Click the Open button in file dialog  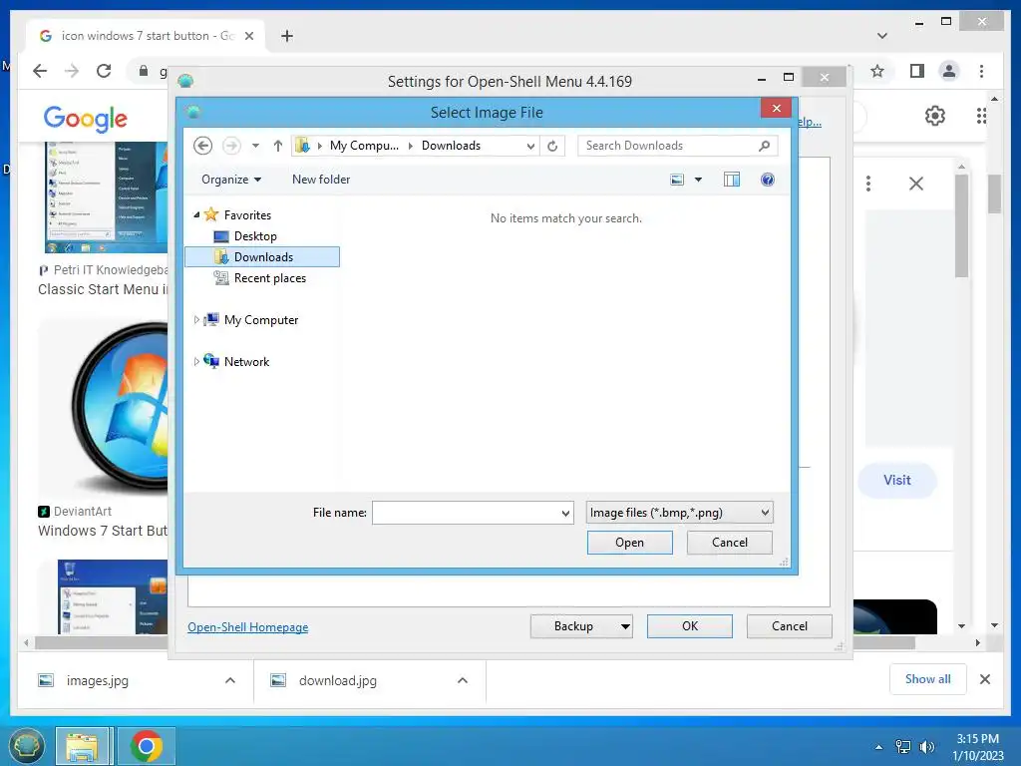pos(630,543)
